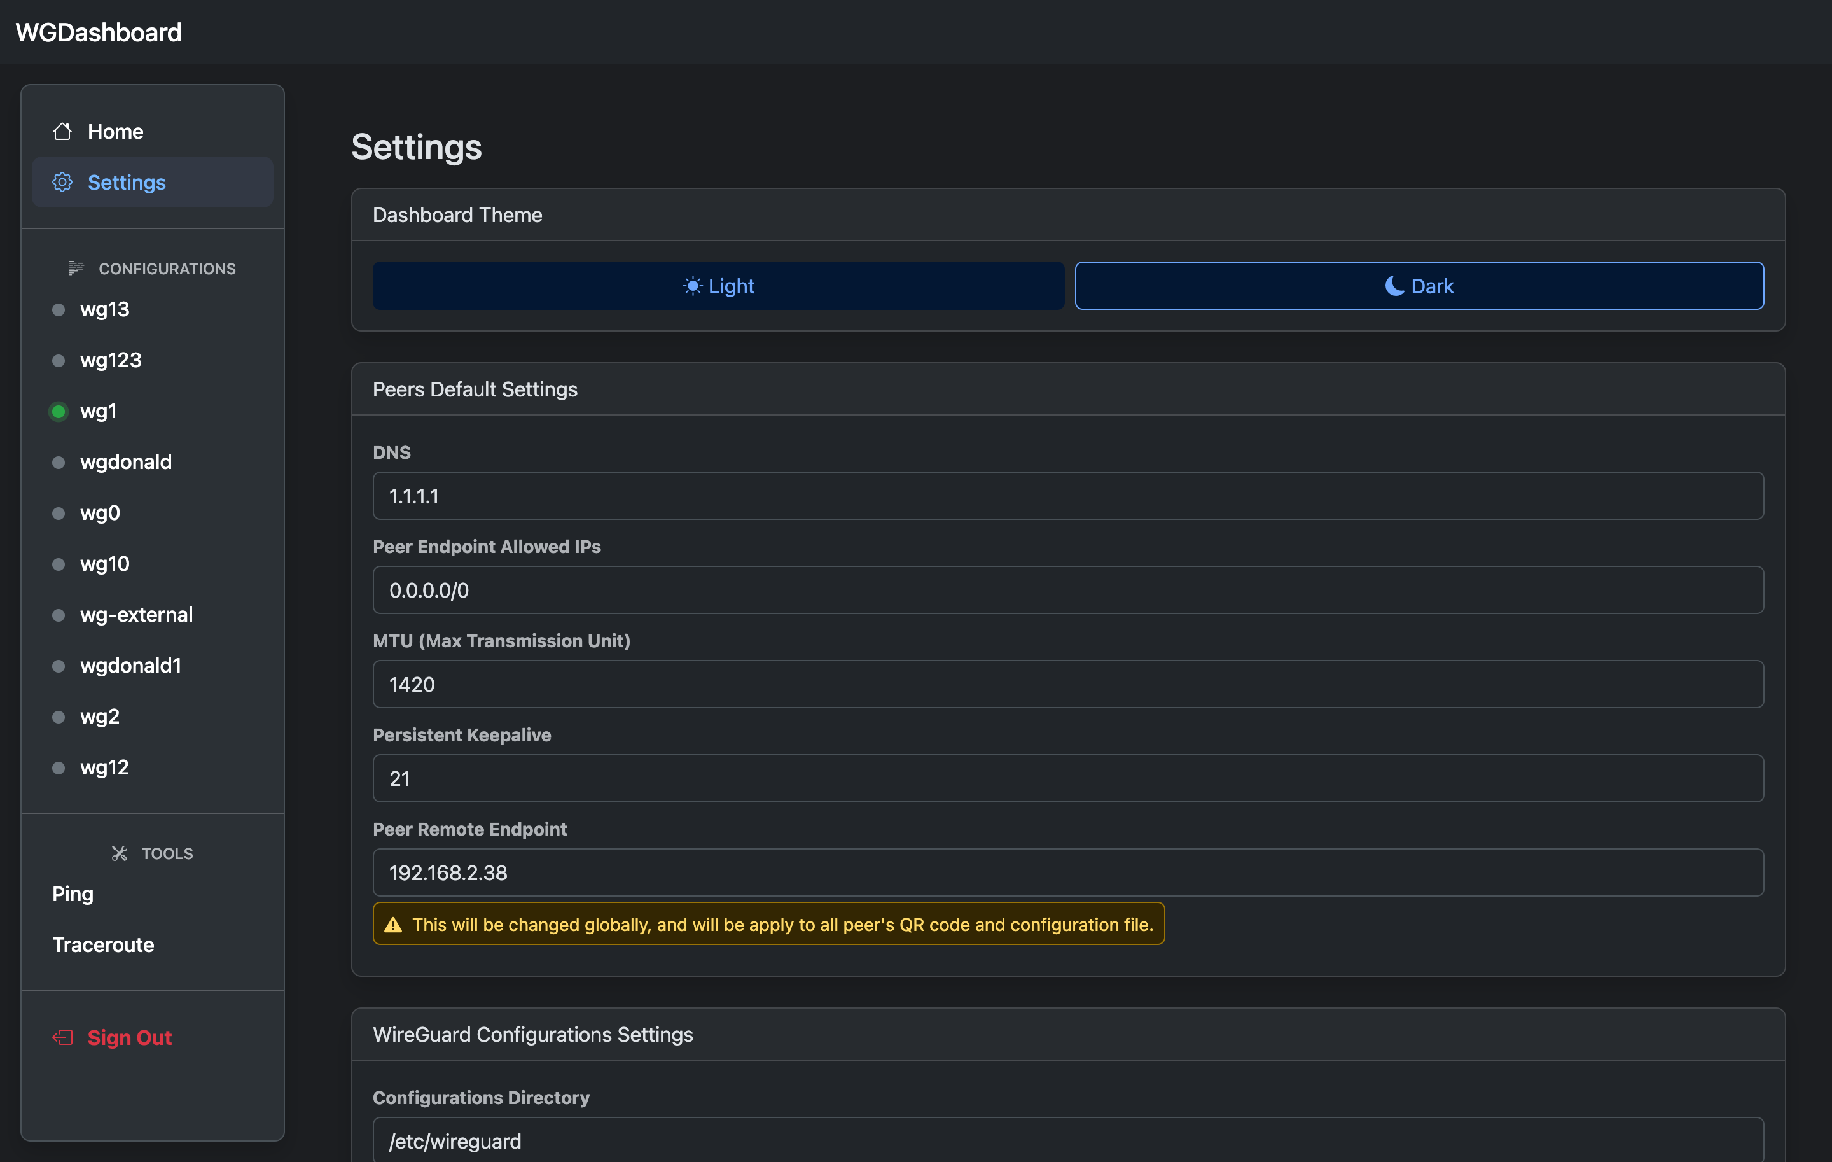This screenshot has height=1162, width=1832.
Task: Click the MTU (Max Transmission Unit) label
Action: 501,641
